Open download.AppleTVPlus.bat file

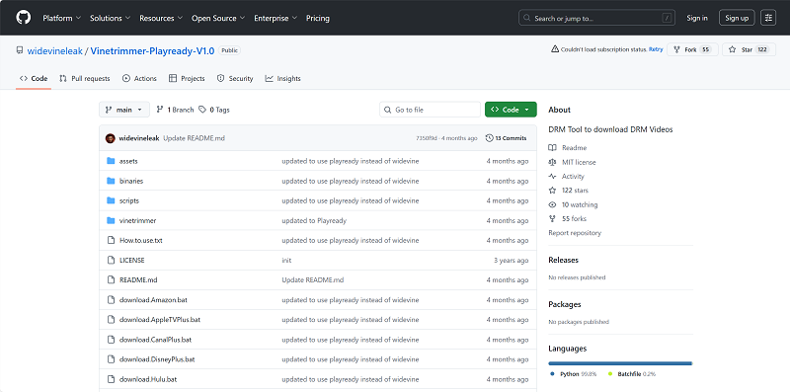coord(160,320)
